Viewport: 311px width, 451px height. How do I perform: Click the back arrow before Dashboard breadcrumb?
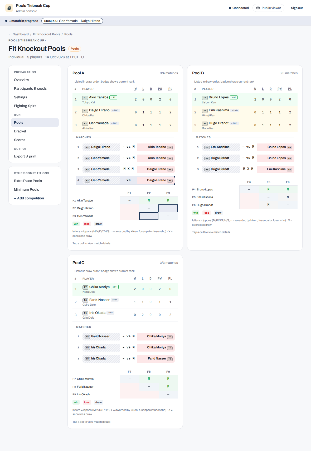click(x=10, y=35)
